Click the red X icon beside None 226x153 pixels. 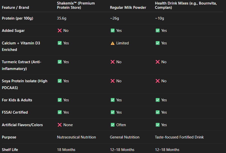pyautogui.click(x=60, y=125)
